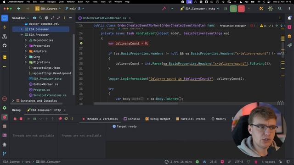Open the GitHub sidebar icon
The image size is (294, 165).
click(5, 45)
